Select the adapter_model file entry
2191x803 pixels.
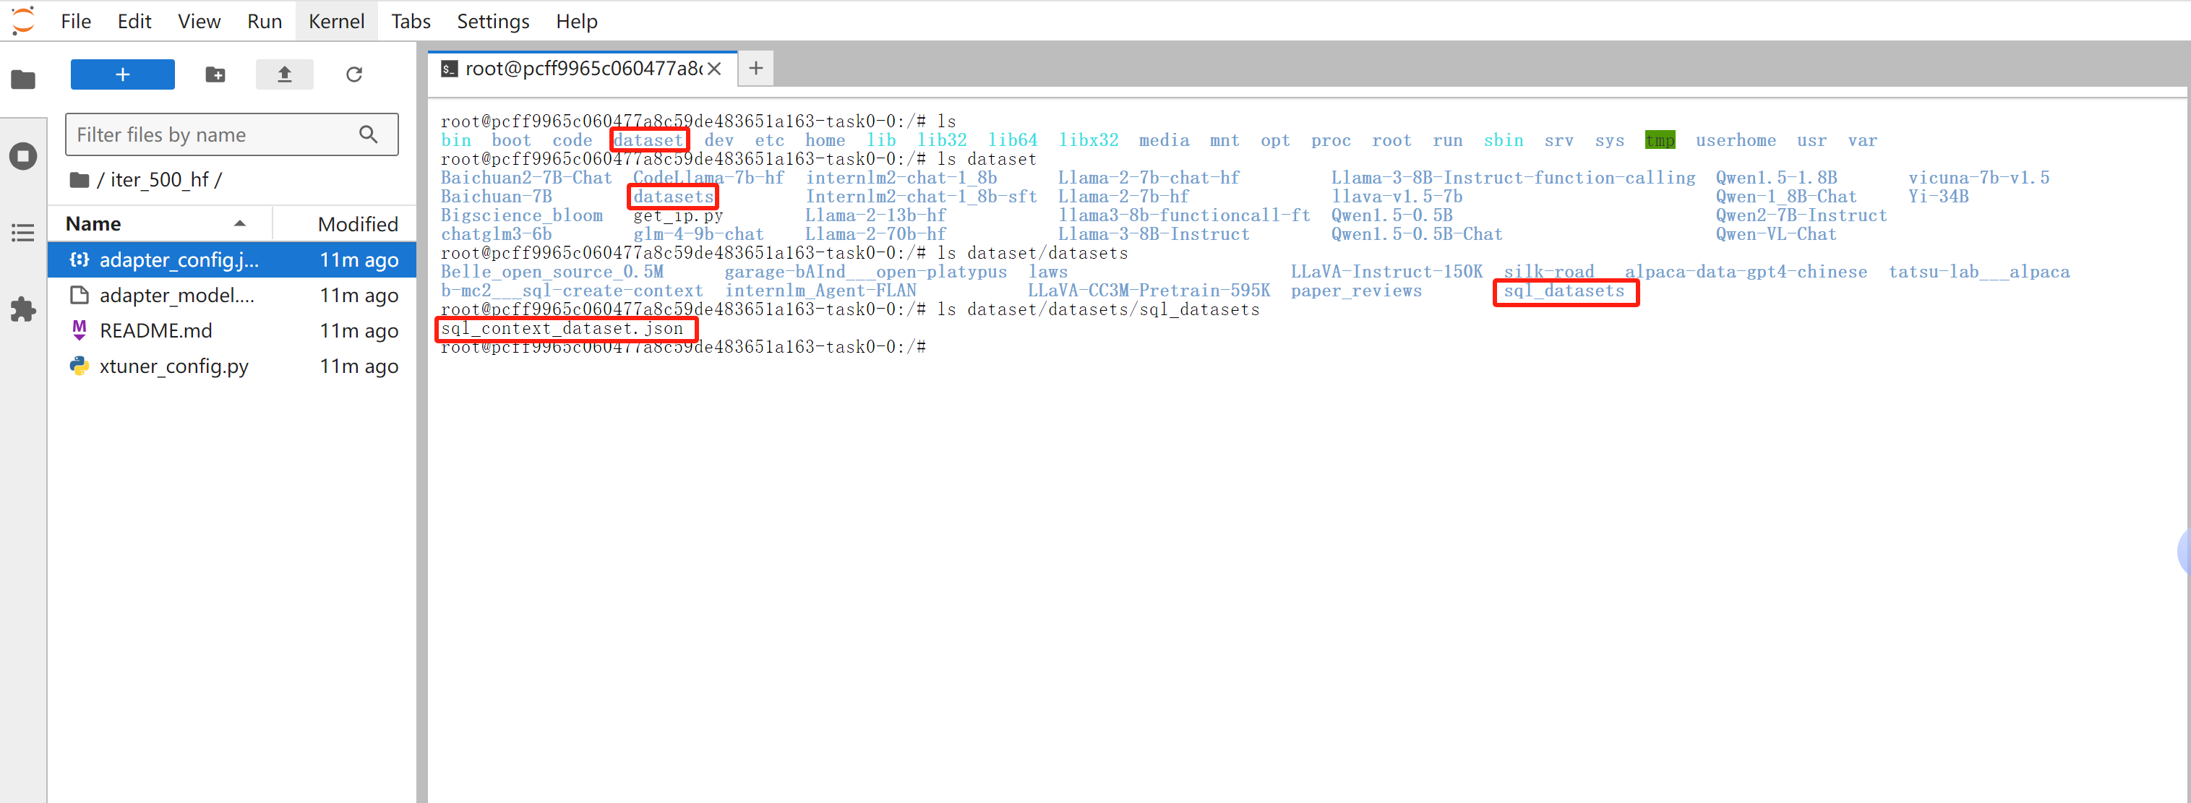[177, 295]
